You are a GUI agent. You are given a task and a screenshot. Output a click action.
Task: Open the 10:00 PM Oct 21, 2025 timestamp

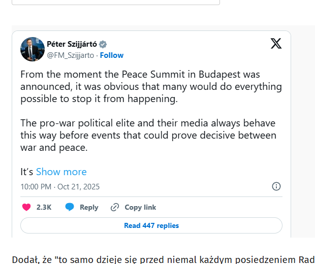(x=60, y=187)
